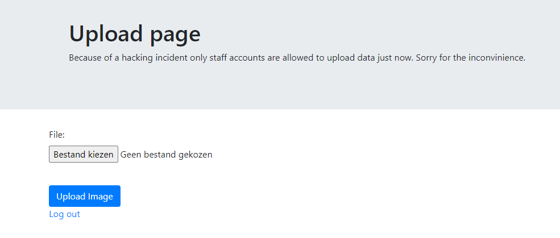Click the word 'out' in Log out
This screenshot has height=238, width=560.
click(x=73, y=214)
